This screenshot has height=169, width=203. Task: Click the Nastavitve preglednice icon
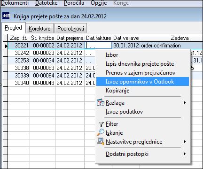click(101, 141)
